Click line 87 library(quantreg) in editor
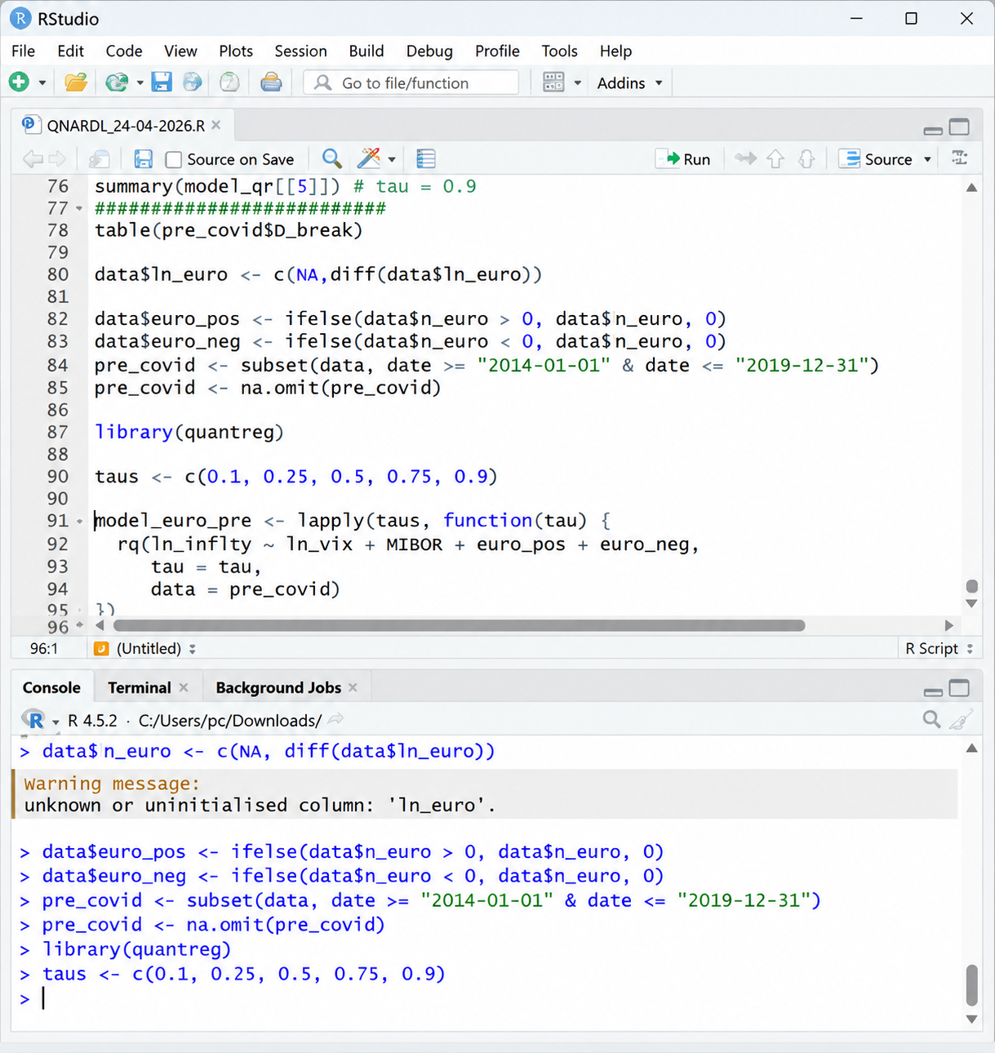 pos(189,432)
